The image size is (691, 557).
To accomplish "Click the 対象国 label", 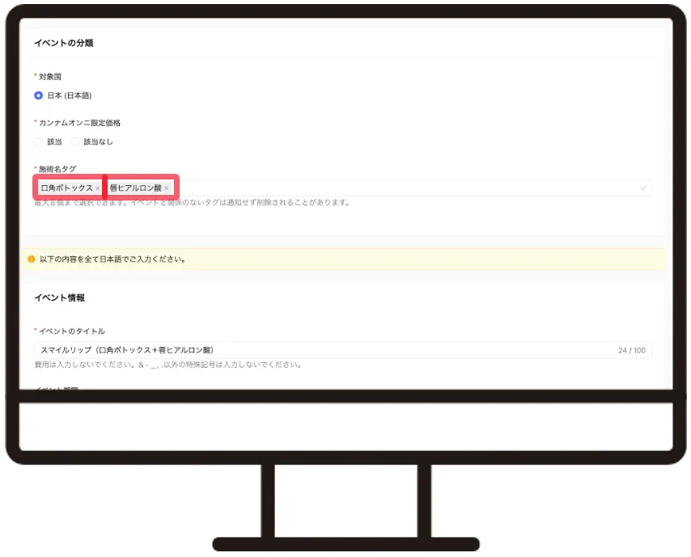I will coord(50,77).
